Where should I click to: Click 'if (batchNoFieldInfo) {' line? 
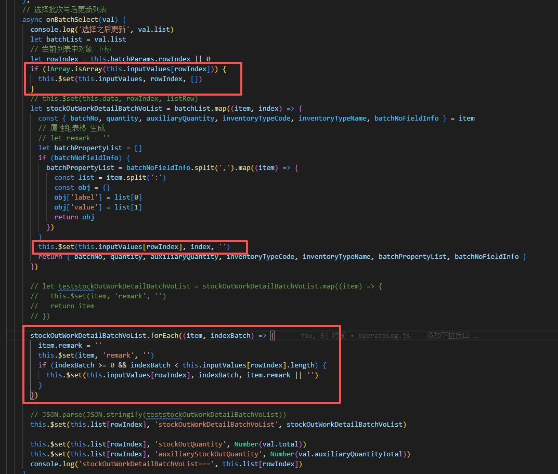(x=84, y=158)
